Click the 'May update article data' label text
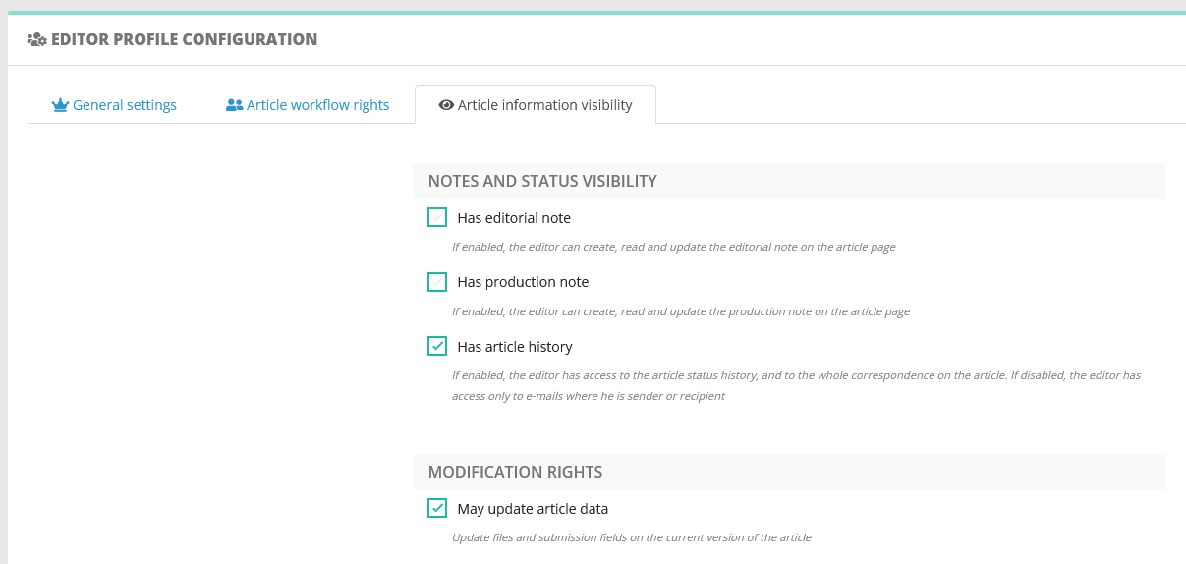This screenshot has height=564, width=1186. pyautogui.click(x=533, y=509)
